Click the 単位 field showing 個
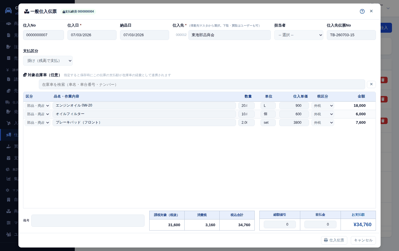The height and width of the screenshot is (251, 399). (x=268, y=114)
